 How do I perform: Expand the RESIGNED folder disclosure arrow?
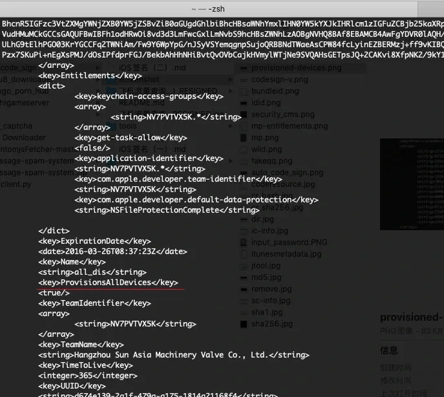pyautogui.click(x=231, y=91)
